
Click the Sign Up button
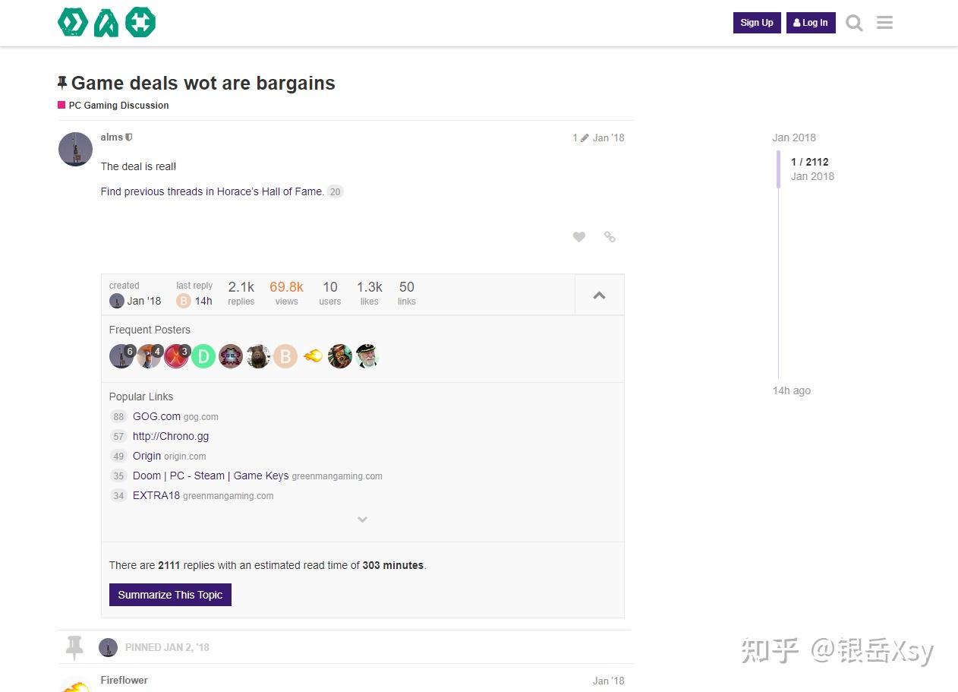[757, 23]
